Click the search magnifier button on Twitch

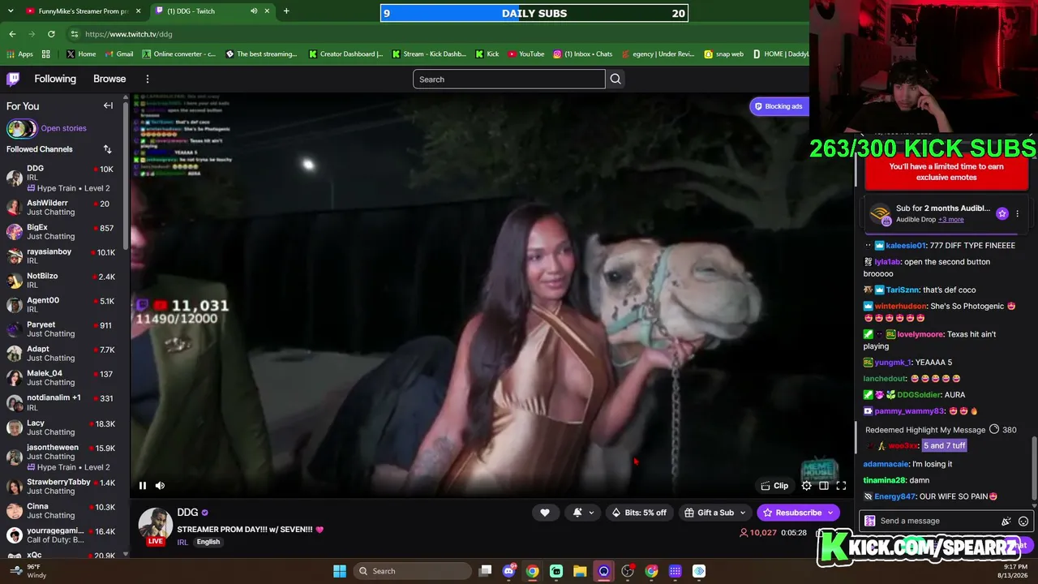616,79
